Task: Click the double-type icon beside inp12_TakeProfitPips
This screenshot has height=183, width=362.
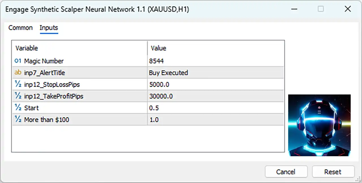Action: point(18,96)
